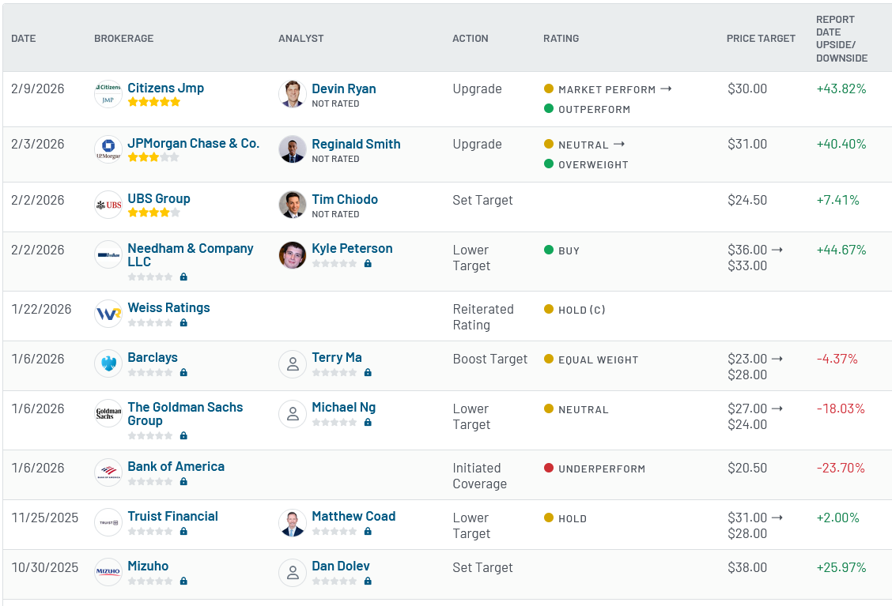Open the UBS Group brokerage link
The height and width of the screenshot is (606, 892).
(159, 198)
